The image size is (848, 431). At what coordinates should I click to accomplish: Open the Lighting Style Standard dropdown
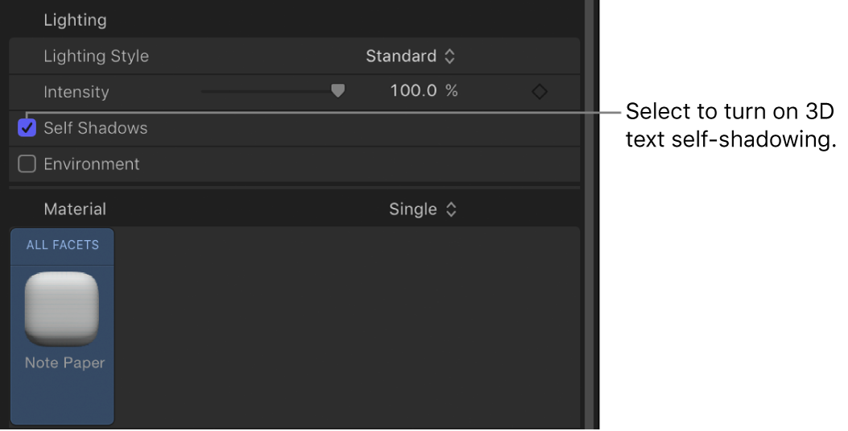(x=411, y=56)
